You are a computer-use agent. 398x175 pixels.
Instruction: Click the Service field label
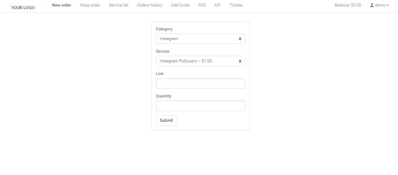pyautogui.click(x=162, y=51)
